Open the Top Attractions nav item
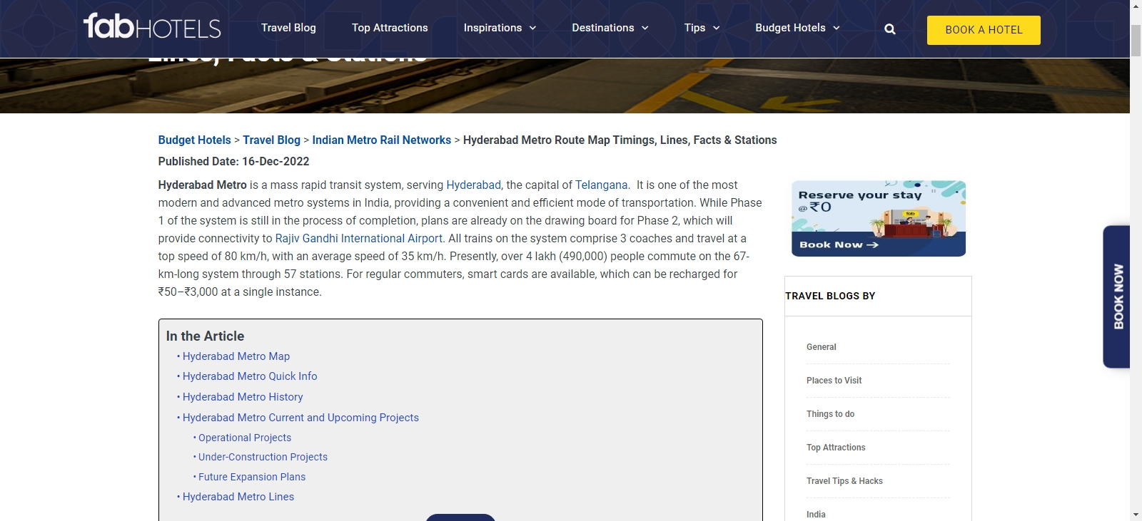The image size is (1142, 521). click(x=390, y=28)
